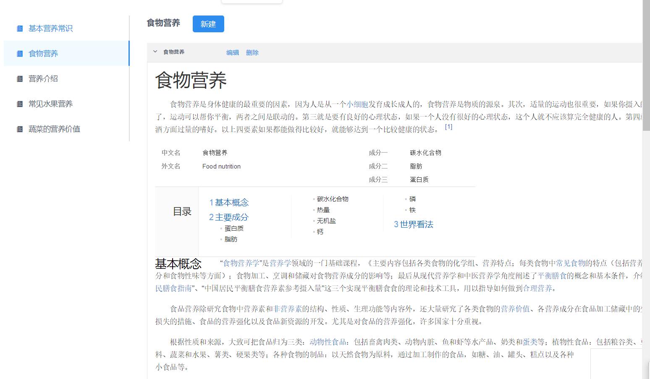Image resolution: width=650 pixels, height=379 pixels.
Task: Click the book icon beside 蔬菜的营养价值
Action: [x=20, y=129]
